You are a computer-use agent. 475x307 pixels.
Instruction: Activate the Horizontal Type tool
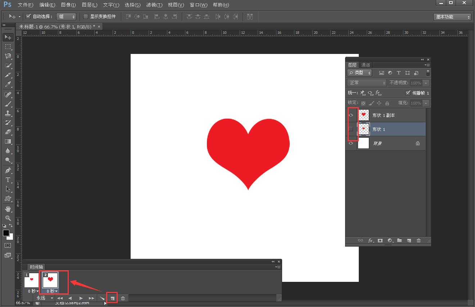click(8, 180)
